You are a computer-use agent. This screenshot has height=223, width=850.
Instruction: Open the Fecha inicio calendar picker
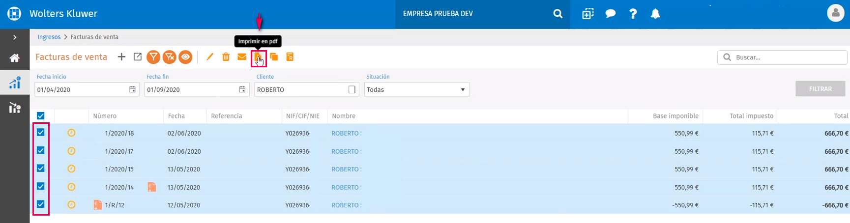(x=132, y=89)
